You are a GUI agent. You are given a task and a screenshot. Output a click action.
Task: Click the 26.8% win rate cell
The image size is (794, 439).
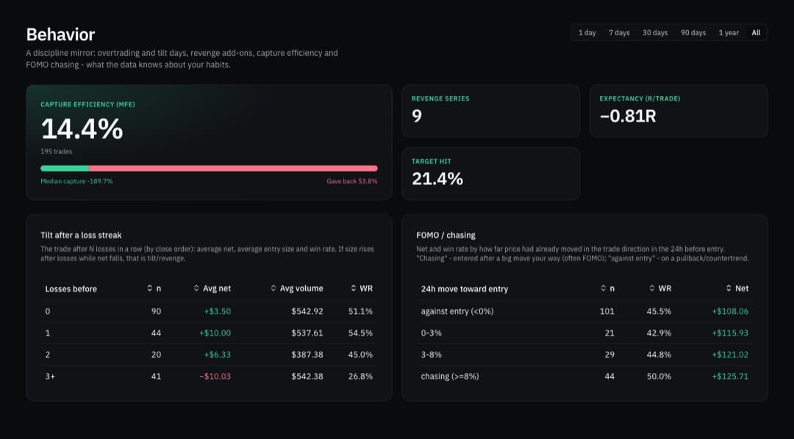(360, 377)
